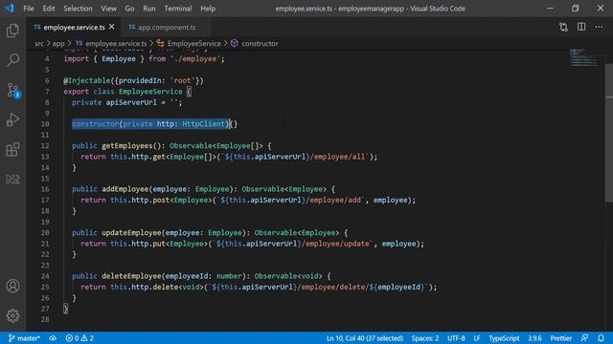Open the Explorer view in activity bar
The image size is (613, 344).
click(x=12, y=31)
